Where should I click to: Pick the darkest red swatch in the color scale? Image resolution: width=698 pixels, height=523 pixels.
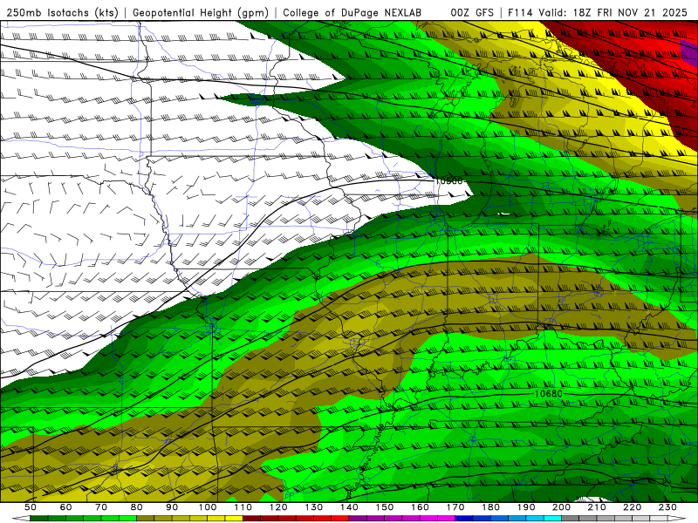(251, 518)
